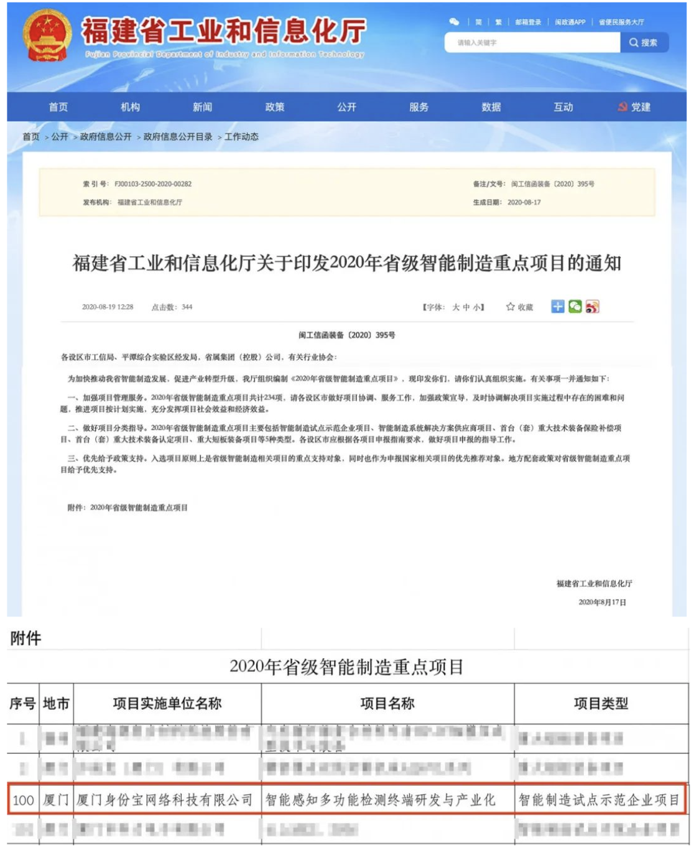Click the WeChat icon in the top header

coord(454,22)
